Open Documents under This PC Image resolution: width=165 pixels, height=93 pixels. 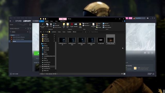[46, 48]
